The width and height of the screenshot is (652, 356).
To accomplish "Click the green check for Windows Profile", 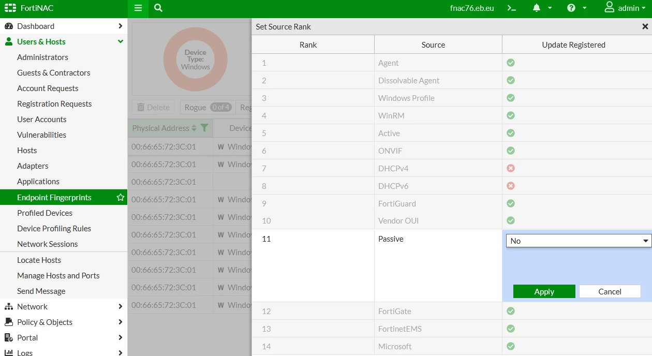I will tap(511, 98).
